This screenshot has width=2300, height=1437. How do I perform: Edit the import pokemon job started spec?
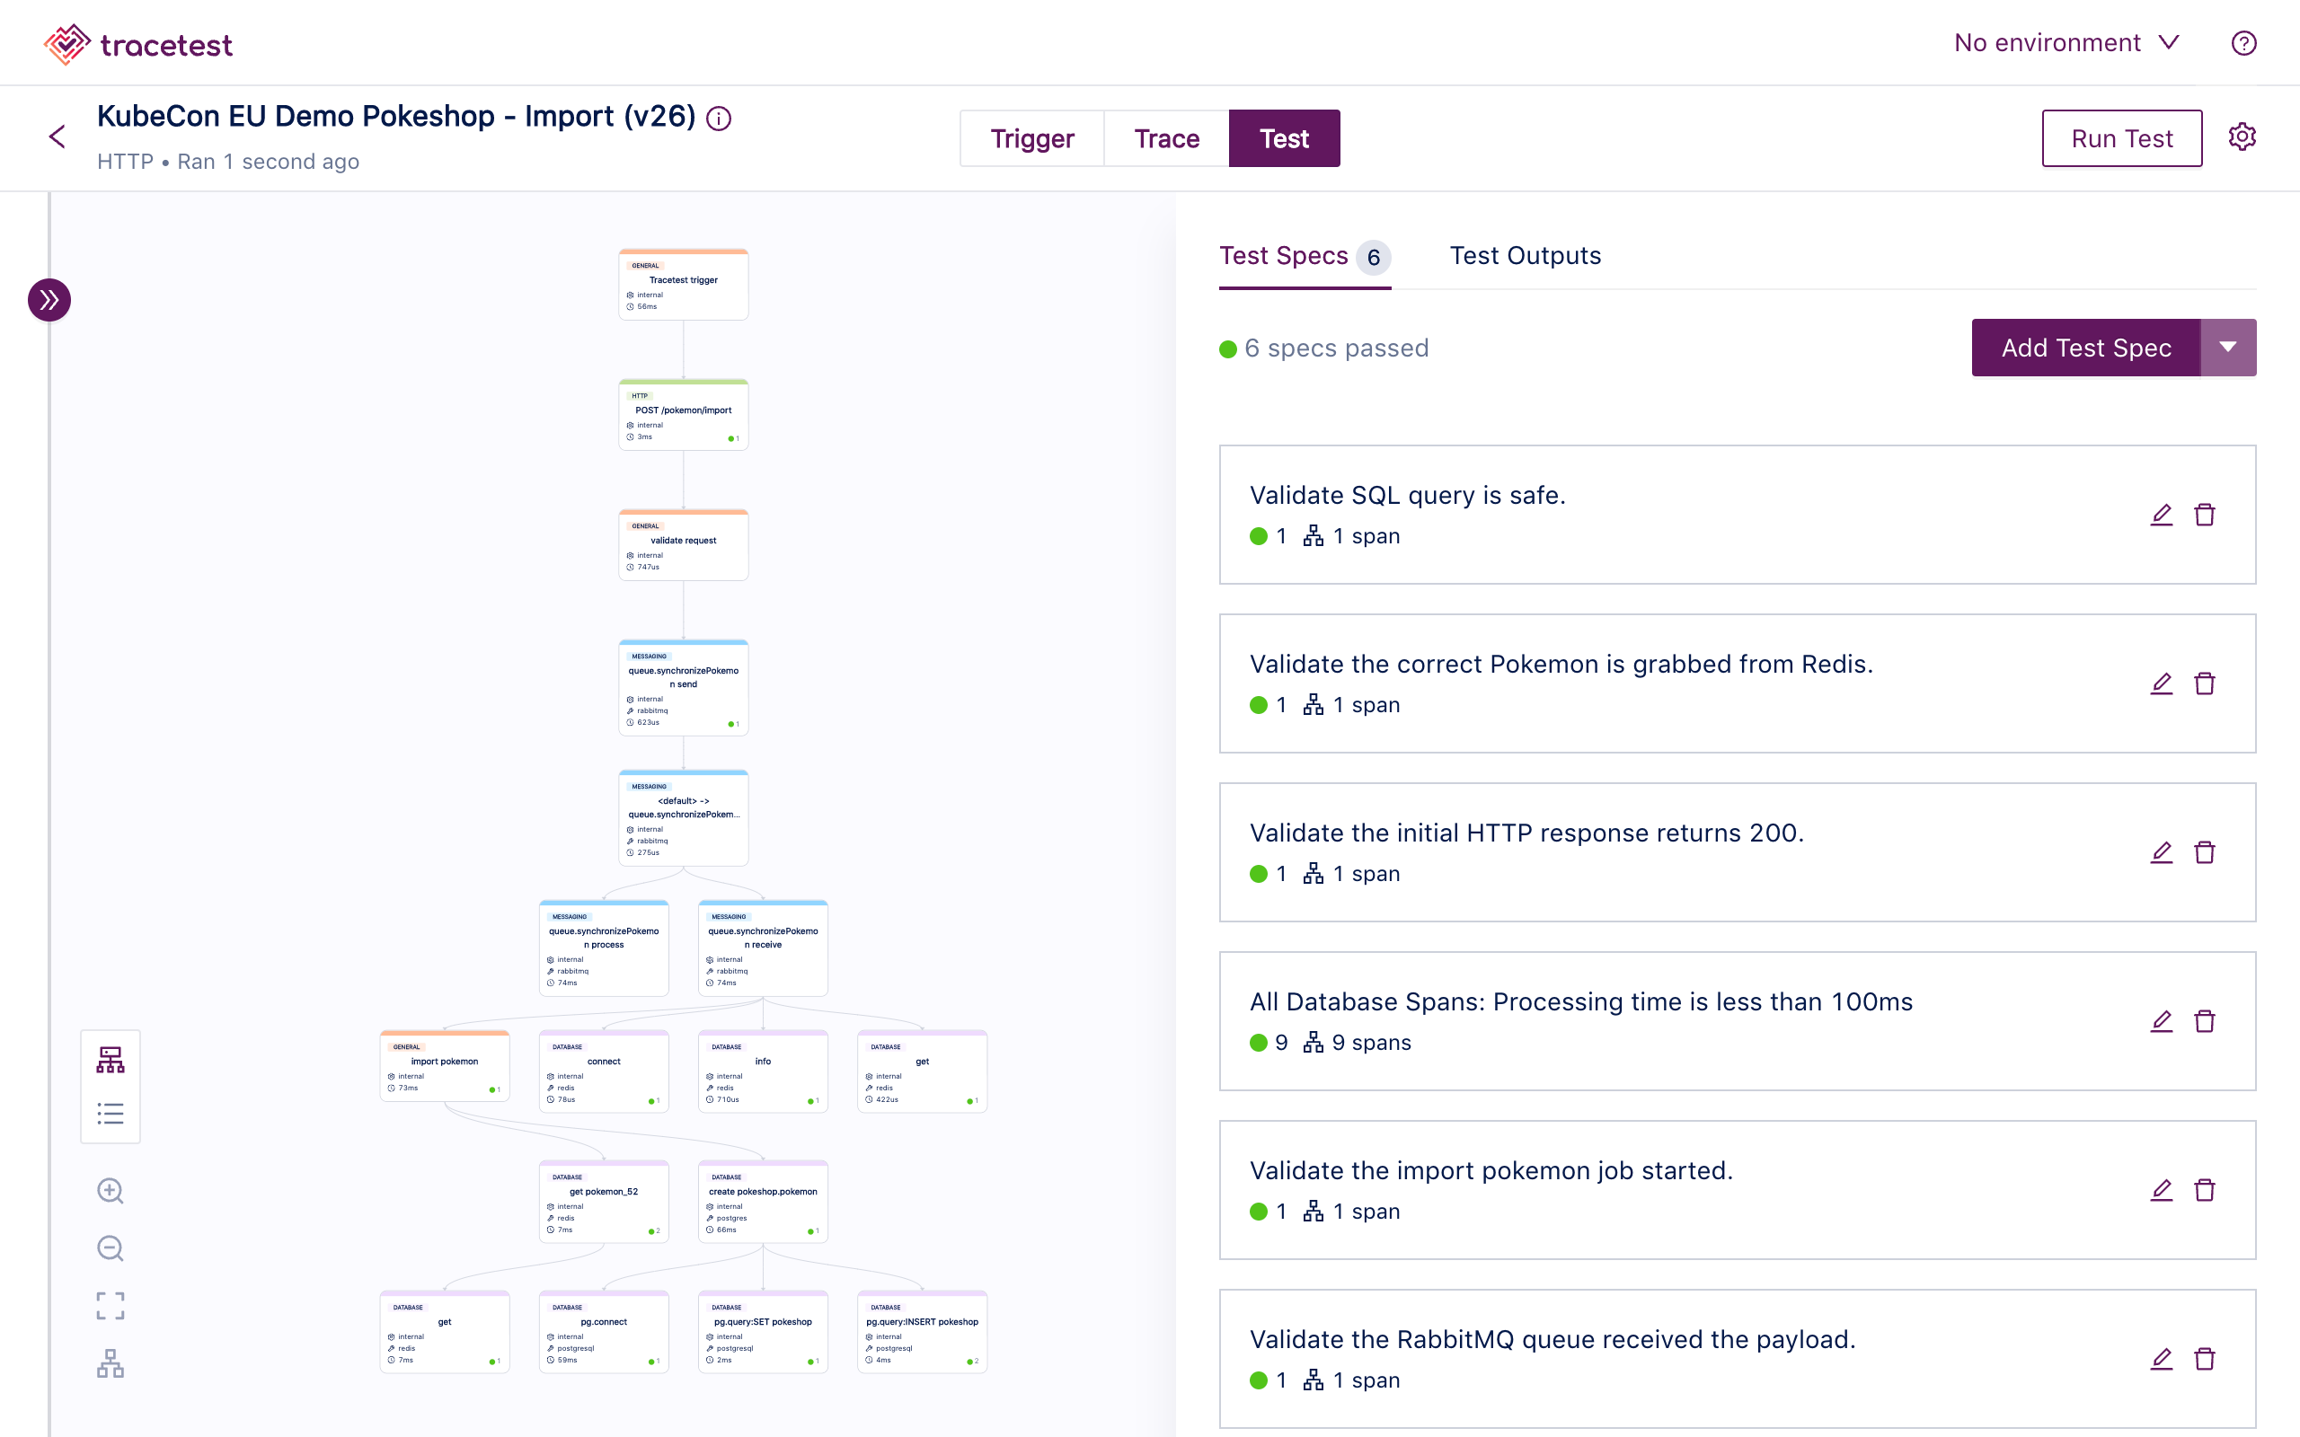point(2162,1191)
